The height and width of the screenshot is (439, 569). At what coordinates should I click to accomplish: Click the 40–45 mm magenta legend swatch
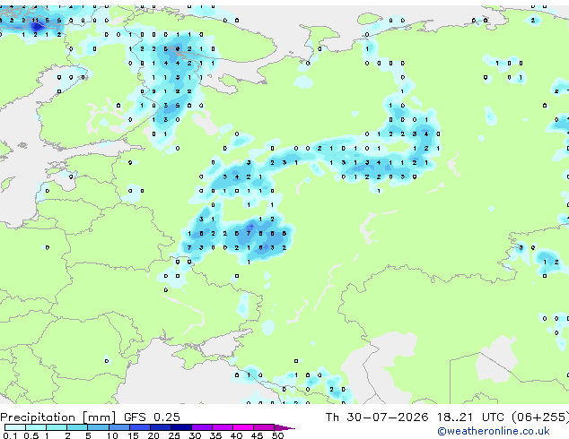[243, 427]
